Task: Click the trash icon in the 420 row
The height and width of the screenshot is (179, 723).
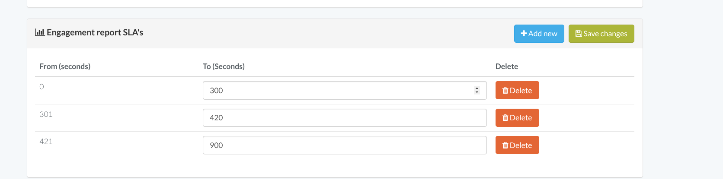Action: pos(505,118)
